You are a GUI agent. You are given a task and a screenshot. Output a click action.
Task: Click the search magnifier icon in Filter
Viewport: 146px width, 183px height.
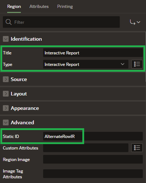pos(9,22)
